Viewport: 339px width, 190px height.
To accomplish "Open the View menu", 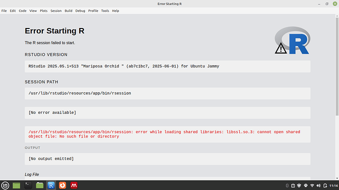I will [33, 11].
